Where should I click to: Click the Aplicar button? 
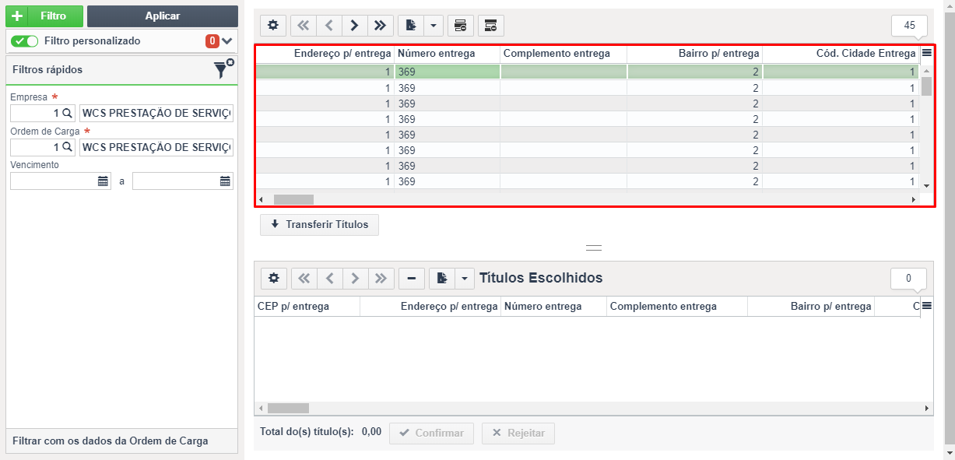(163, 16)
